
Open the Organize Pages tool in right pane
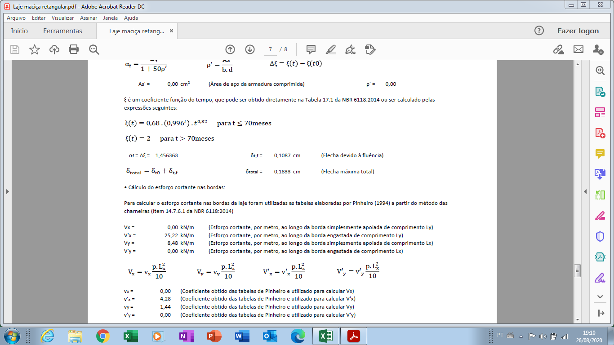[x=600, y=112]
